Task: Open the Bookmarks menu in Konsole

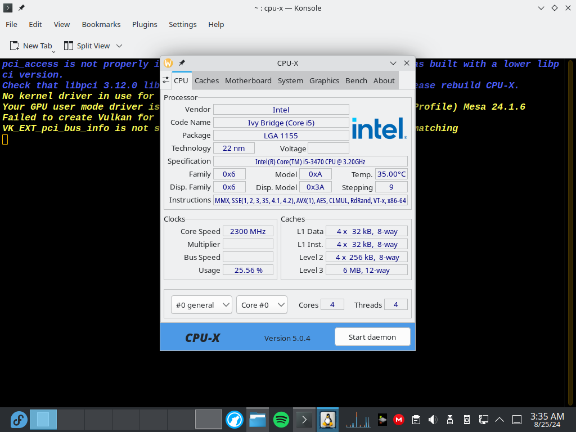Action: click(x=101, y=24)
